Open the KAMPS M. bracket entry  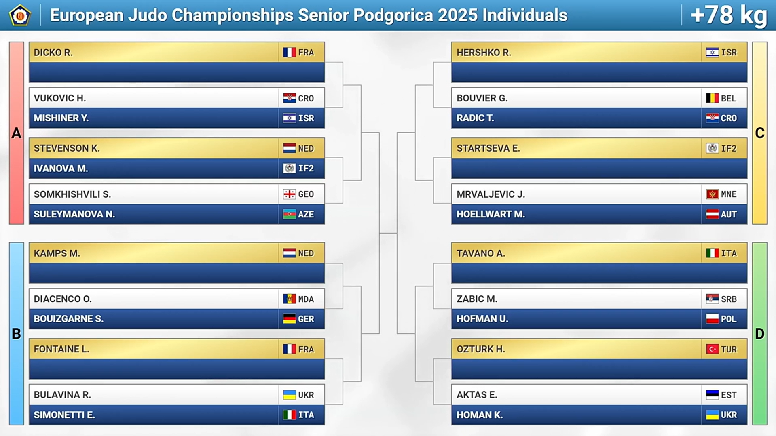(177, 253)
